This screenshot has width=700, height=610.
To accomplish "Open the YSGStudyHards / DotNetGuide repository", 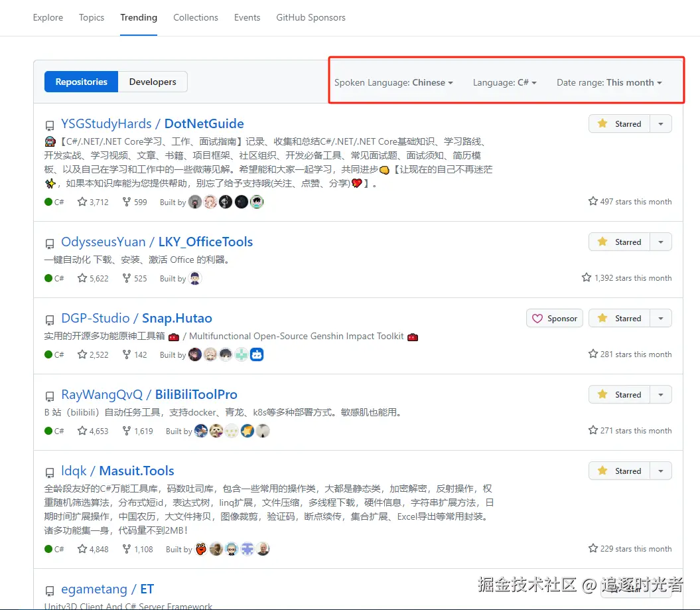I will (152, 123).
